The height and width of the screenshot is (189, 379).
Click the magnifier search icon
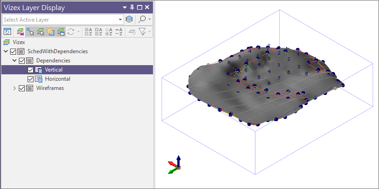tap(142, 19)
